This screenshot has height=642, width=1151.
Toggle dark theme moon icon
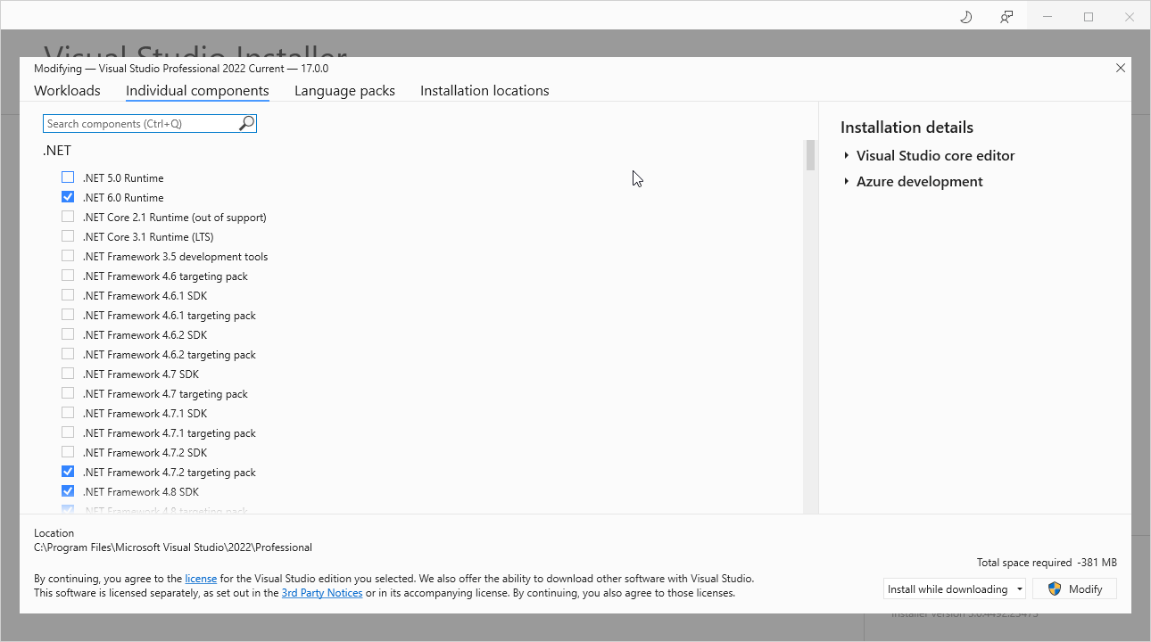965,17
